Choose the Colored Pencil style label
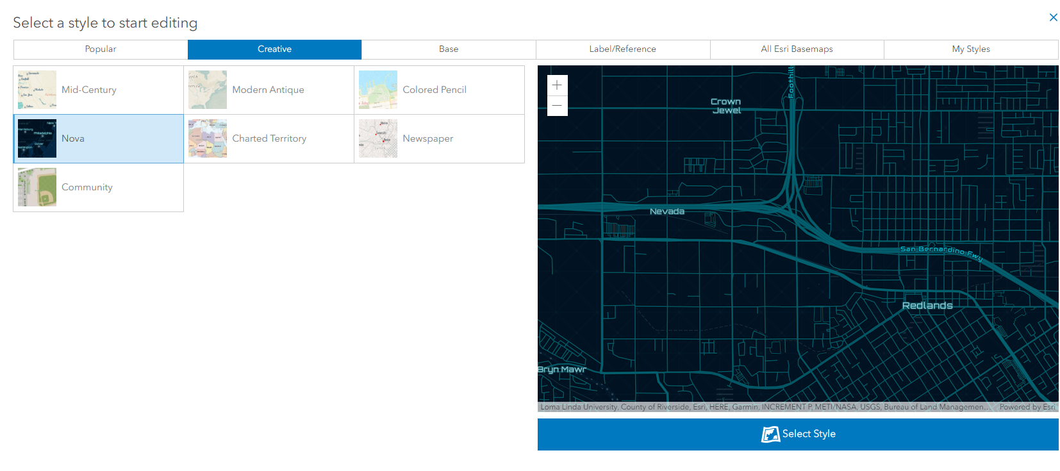 pos(435,90)
